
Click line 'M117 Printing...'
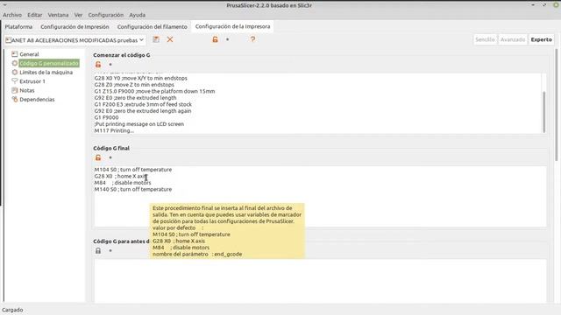[x=114, y=130]
